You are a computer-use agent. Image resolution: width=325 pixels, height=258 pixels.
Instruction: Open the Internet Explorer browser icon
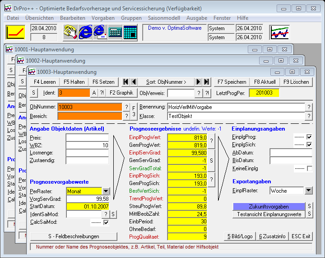click(x=85, y=32)
